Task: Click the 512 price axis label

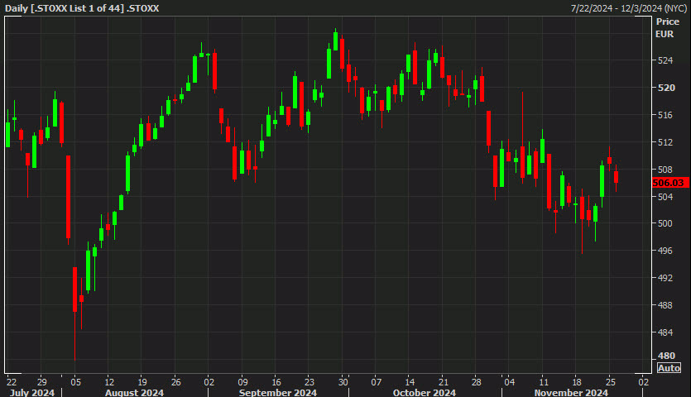Action: pyautogui.click(x=665, y=142)
